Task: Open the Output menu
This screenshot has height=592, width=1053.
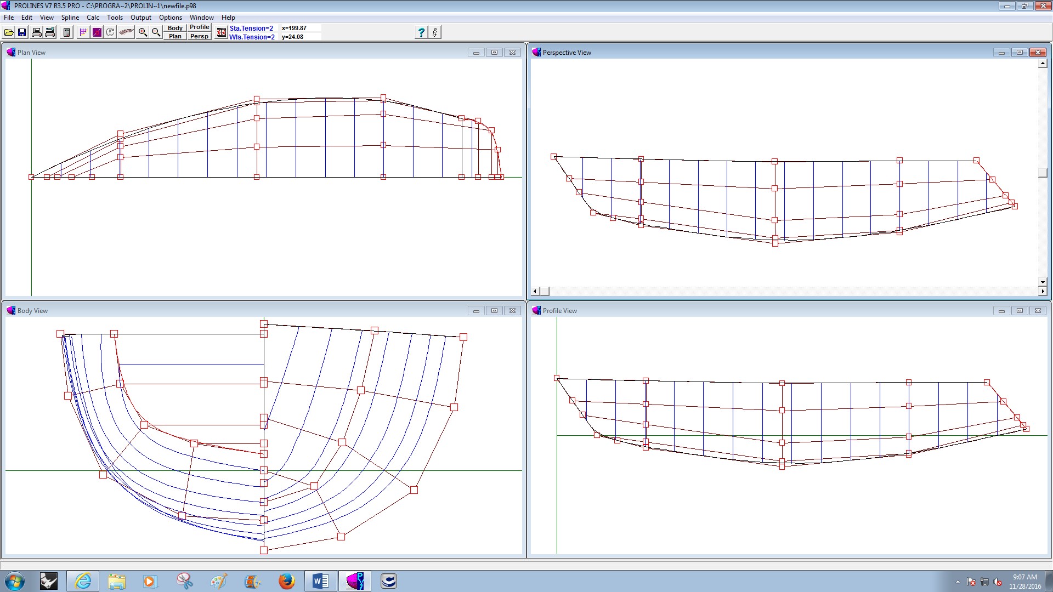Action: coord(140,18)
